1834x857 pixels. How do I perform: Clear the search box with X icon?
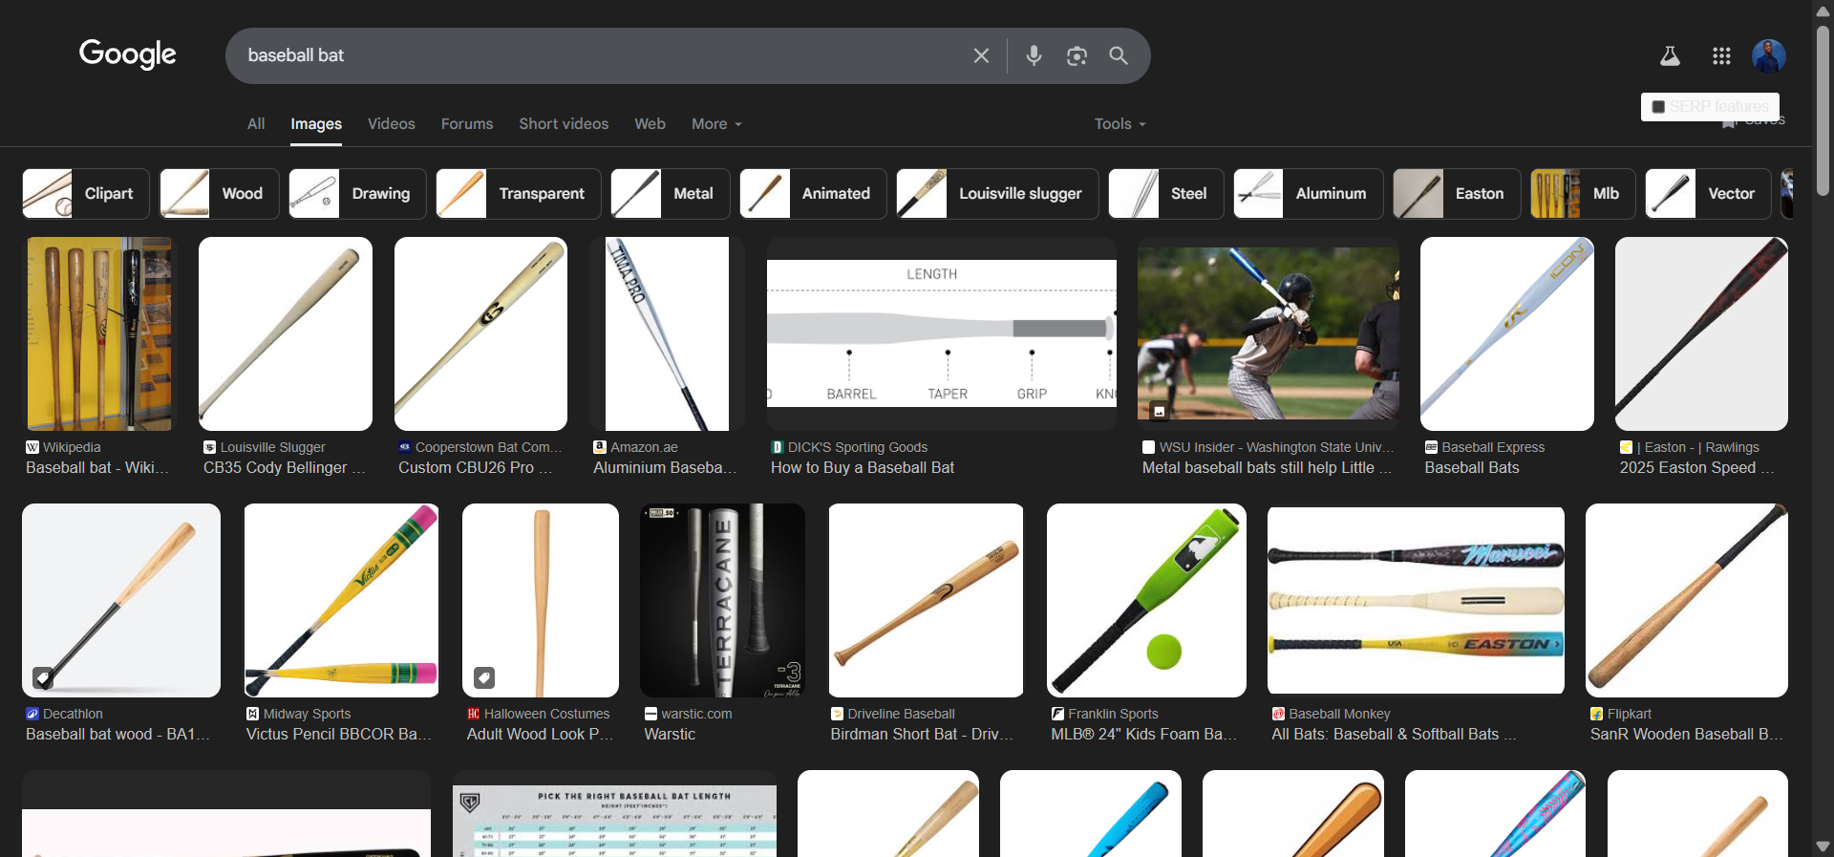pyautogui.click(x=981, y=55)
